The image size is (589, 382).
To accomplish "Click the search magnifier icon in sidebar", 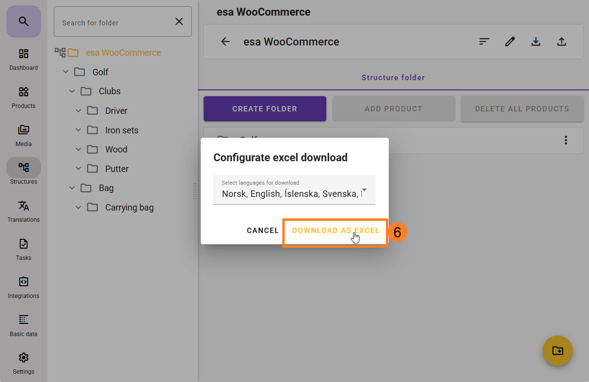I will (x=23, y=21).
